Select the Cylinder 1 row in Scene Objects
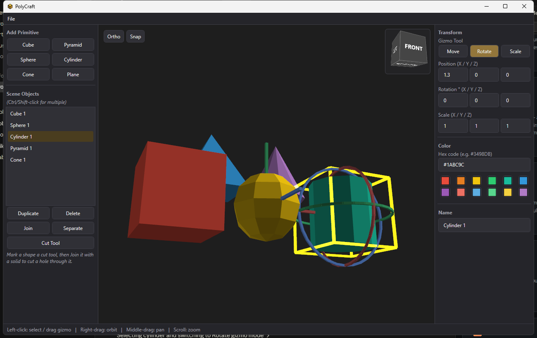The image size is (537, 338). (x=50, y=136)
